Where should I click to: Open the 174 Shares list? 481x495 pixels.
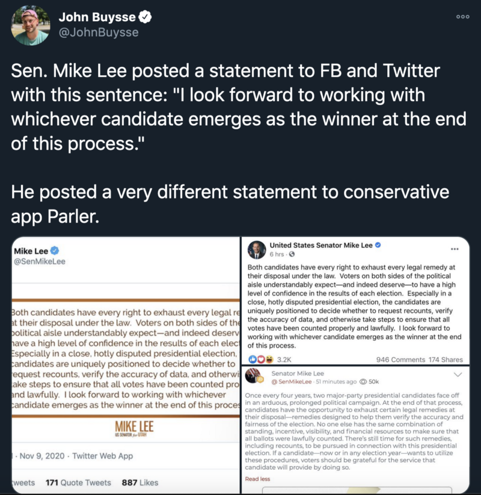coord(446,360)
